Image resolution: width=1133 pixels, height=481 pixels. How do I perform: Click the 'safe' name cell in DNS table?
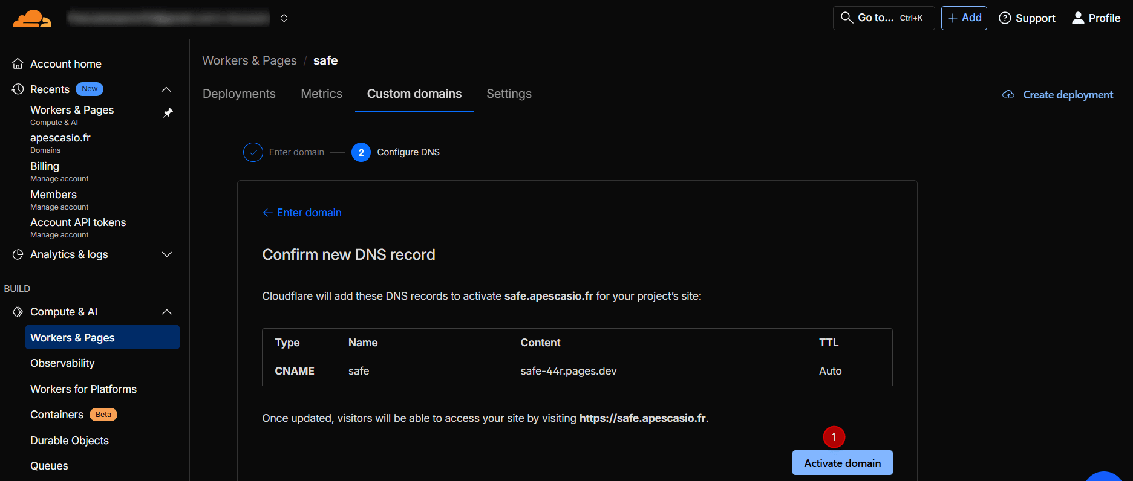359,371
